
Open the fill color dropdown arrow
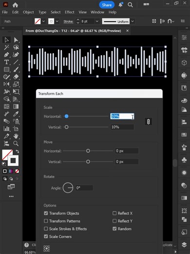(x=43, y=21)
